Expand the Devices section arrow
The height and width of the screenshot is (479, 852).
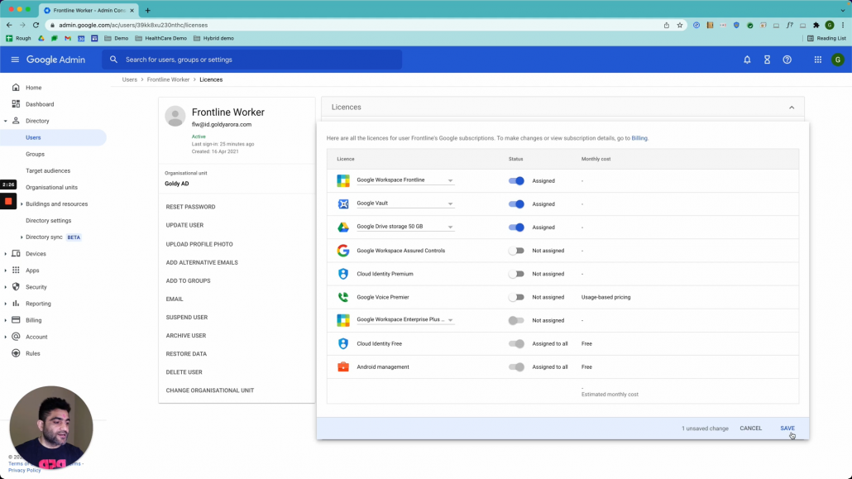(x=6, y=254)
